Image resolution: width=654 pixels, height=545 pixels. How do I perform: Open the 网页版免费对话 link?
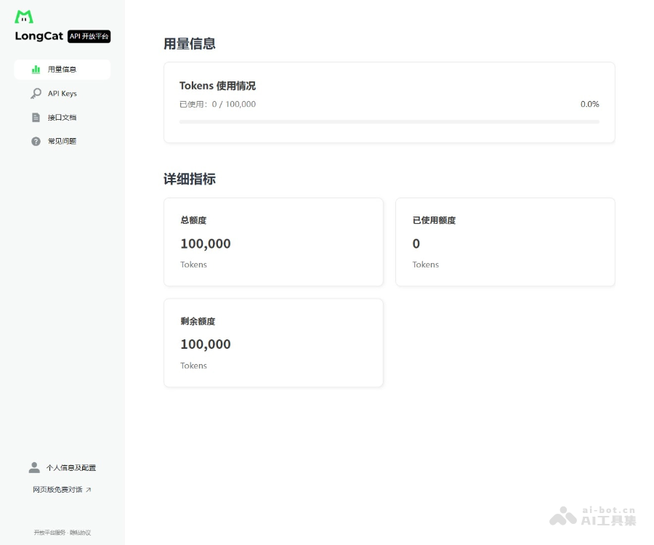pos(57,490)
